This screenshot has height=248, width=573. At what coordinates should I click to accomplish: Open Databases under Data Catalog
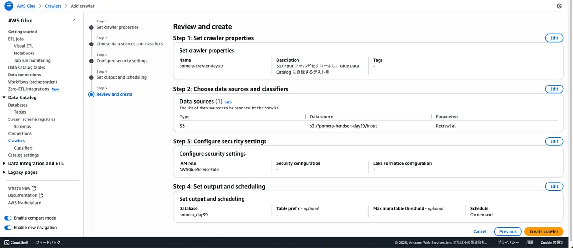click(x=18, y=105)
